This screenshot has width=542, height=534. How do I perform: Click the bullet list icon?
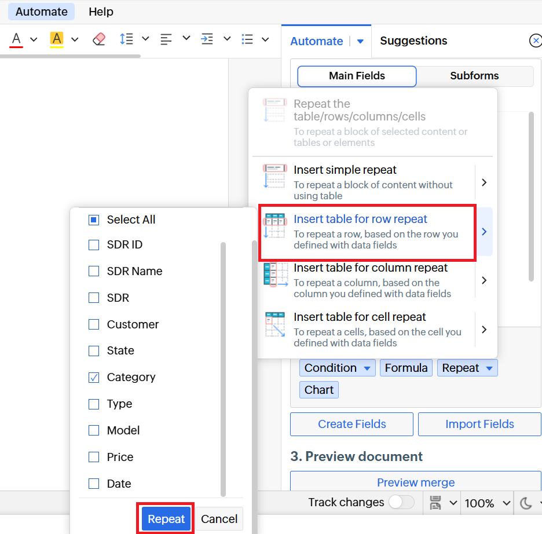coord(247,39)
